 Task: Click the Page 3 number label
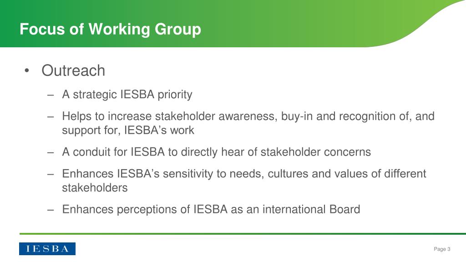click(442, 249)
